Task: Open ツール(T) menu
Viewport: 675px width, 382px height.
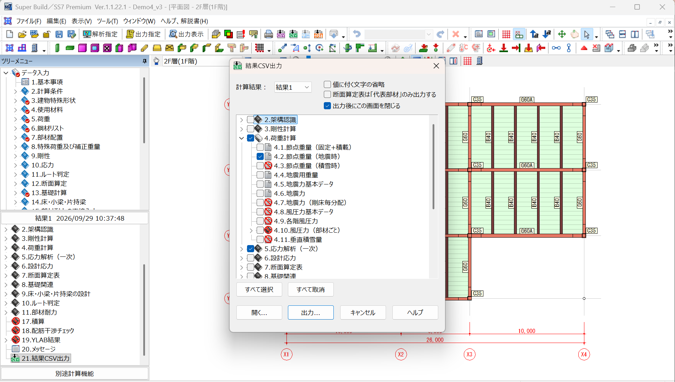Action: (x=107, y=21)
